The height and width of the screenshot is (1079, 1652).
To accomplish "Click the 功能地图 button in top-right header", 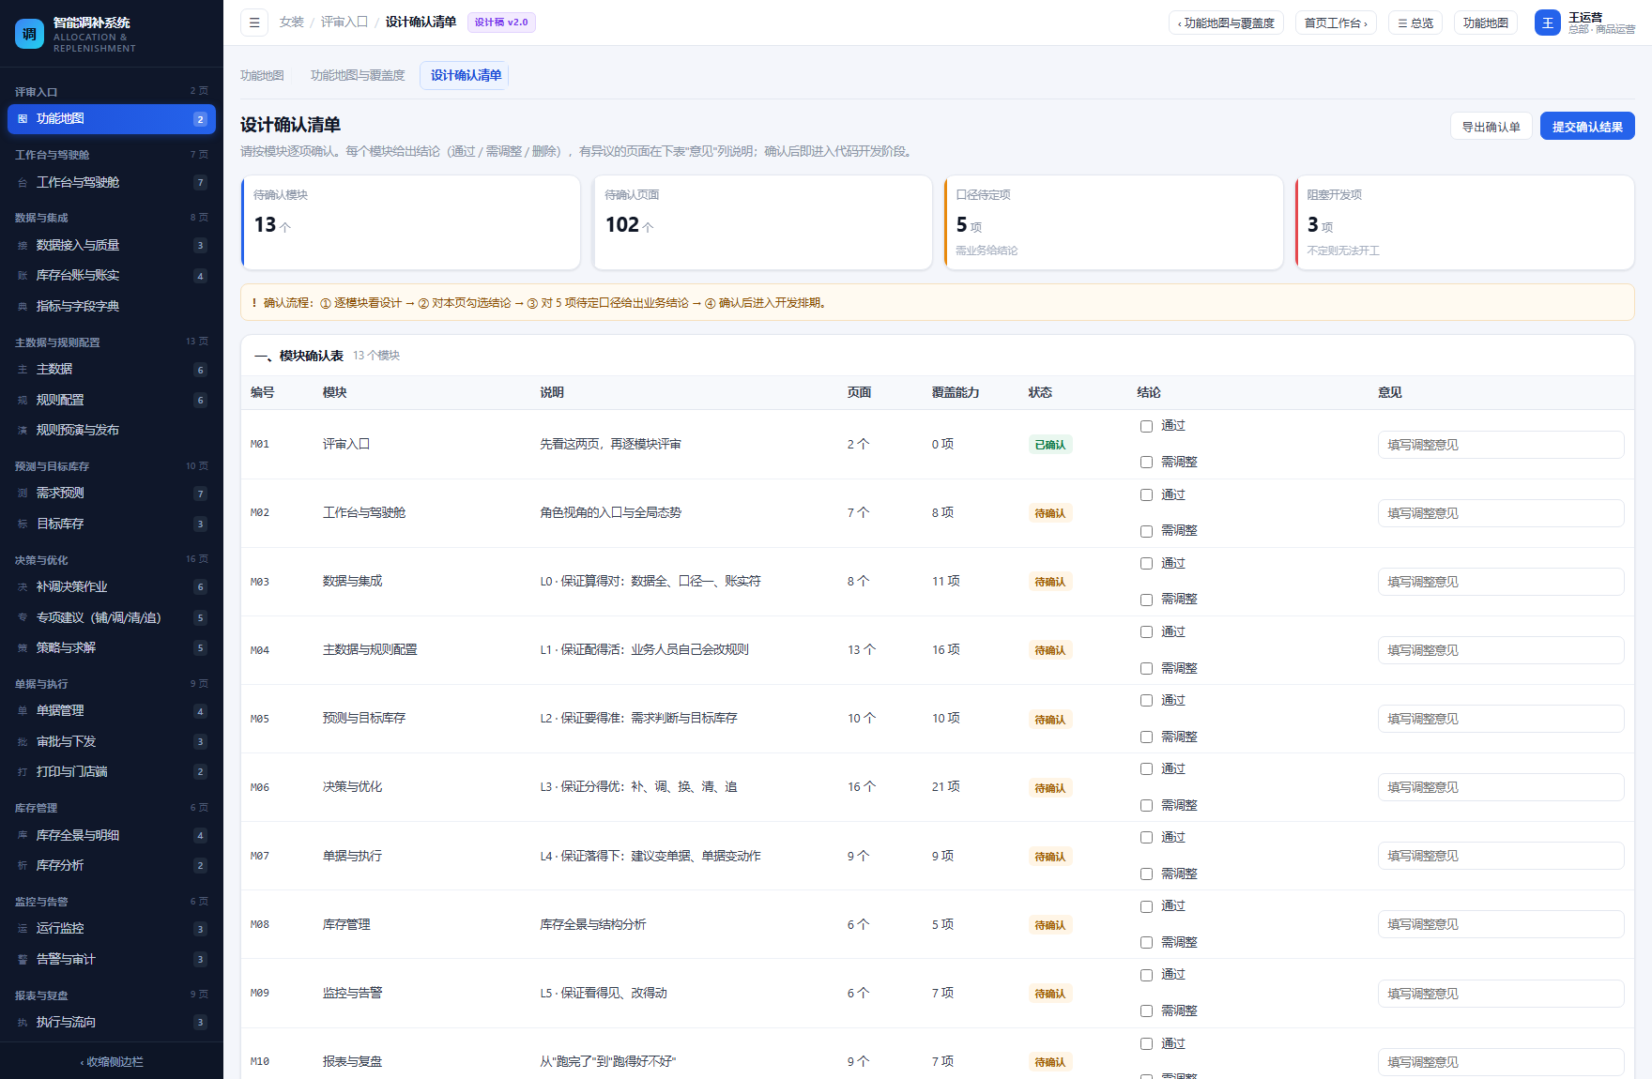I will (1485, 23).
